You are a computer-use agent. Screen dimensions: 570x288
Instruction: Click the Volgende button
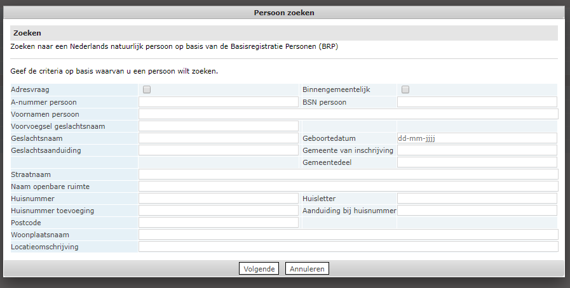(x=259, y=268)
